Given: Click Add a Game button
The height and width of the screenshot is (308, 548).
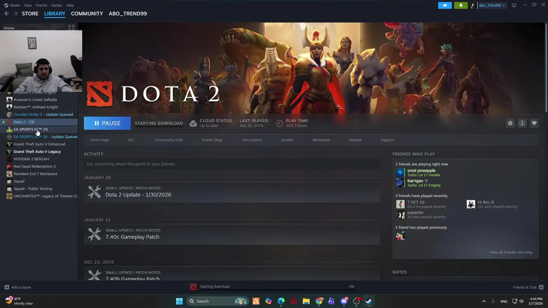Looking at the screenshot, I should click(18, 287).
